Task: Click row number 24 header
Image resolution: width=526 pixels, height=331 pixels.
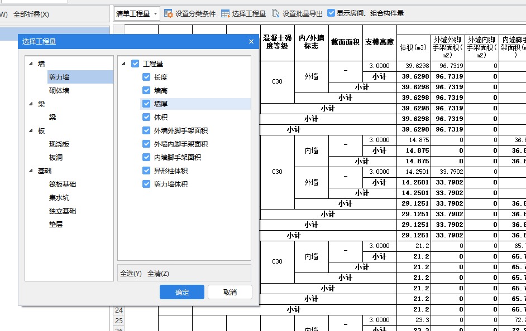Action: (x=119, y=310)
